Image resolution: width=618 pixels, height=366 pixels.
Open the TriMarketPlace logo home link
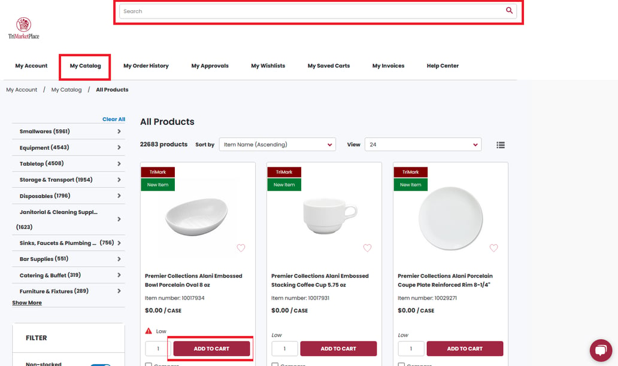[23, 28]
